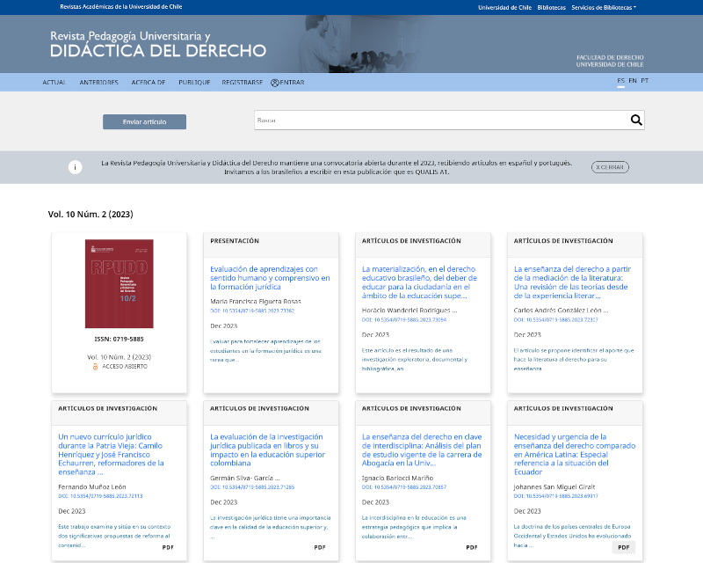Click the search magnifier icon
This screenshot has width=703, height=563.
tap(636, 121)
